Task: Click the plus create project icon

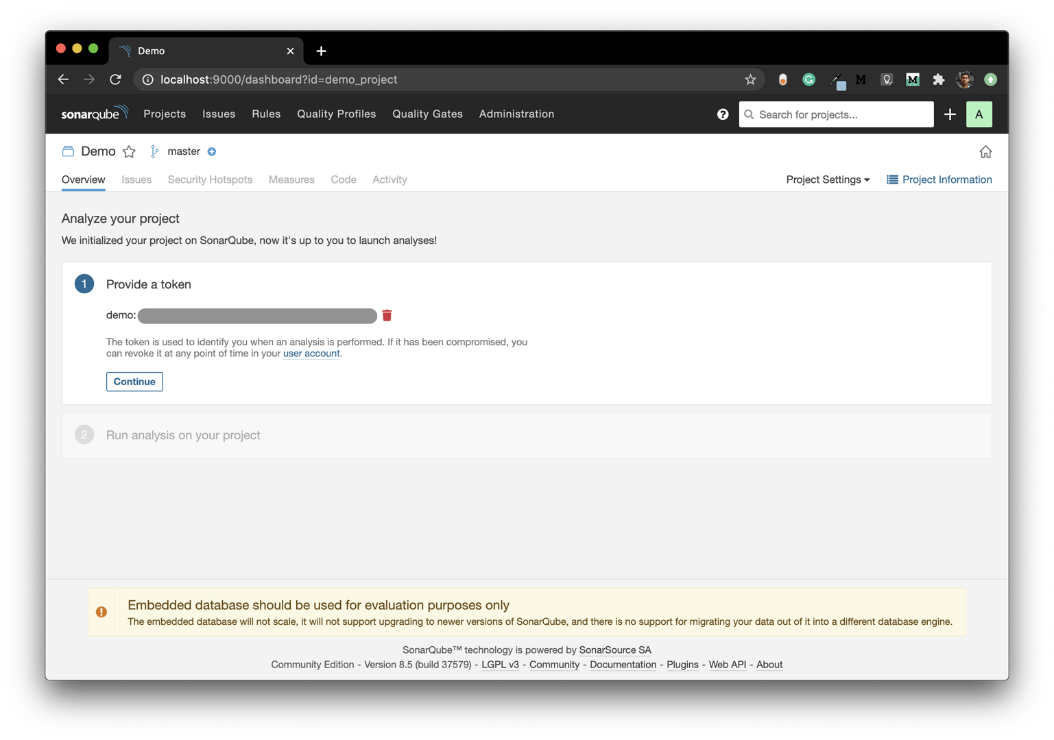Action: click(x=950, y=114)
